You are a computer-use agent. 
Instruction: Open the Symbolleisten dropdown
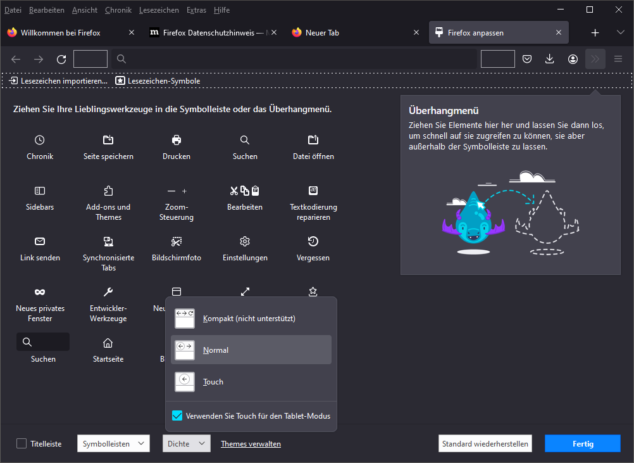point(113,444)
